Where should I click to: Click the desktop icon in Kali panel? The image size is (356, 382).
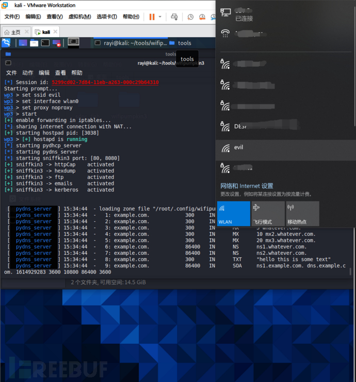click(23, 43)
